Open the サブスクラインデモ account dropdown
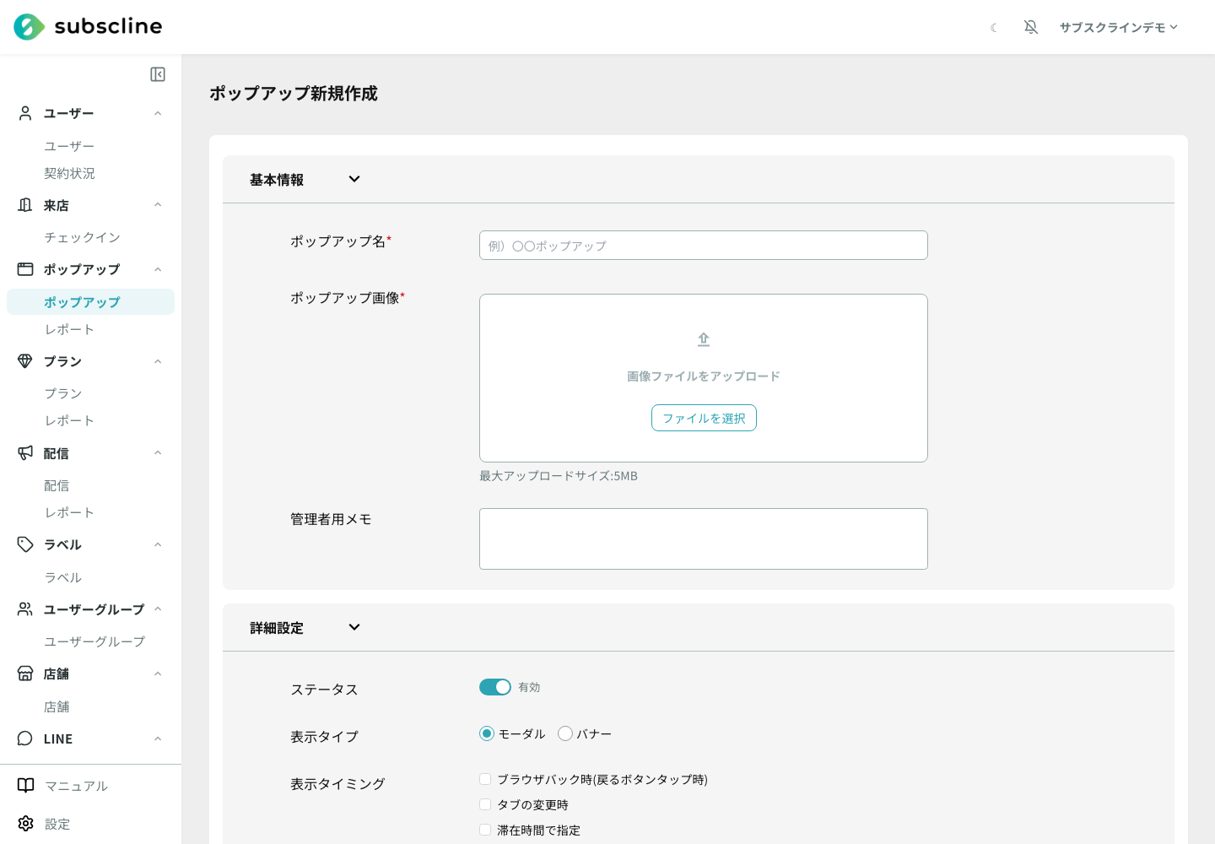Image resolution: width=1215 pixels, height=844 pixels. 1119,28
